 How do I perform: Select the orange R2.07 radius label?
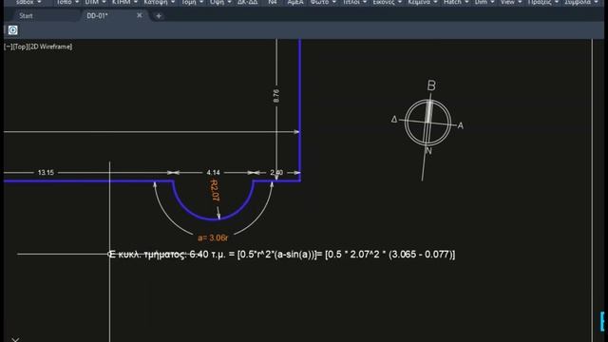tap(215, 190)
